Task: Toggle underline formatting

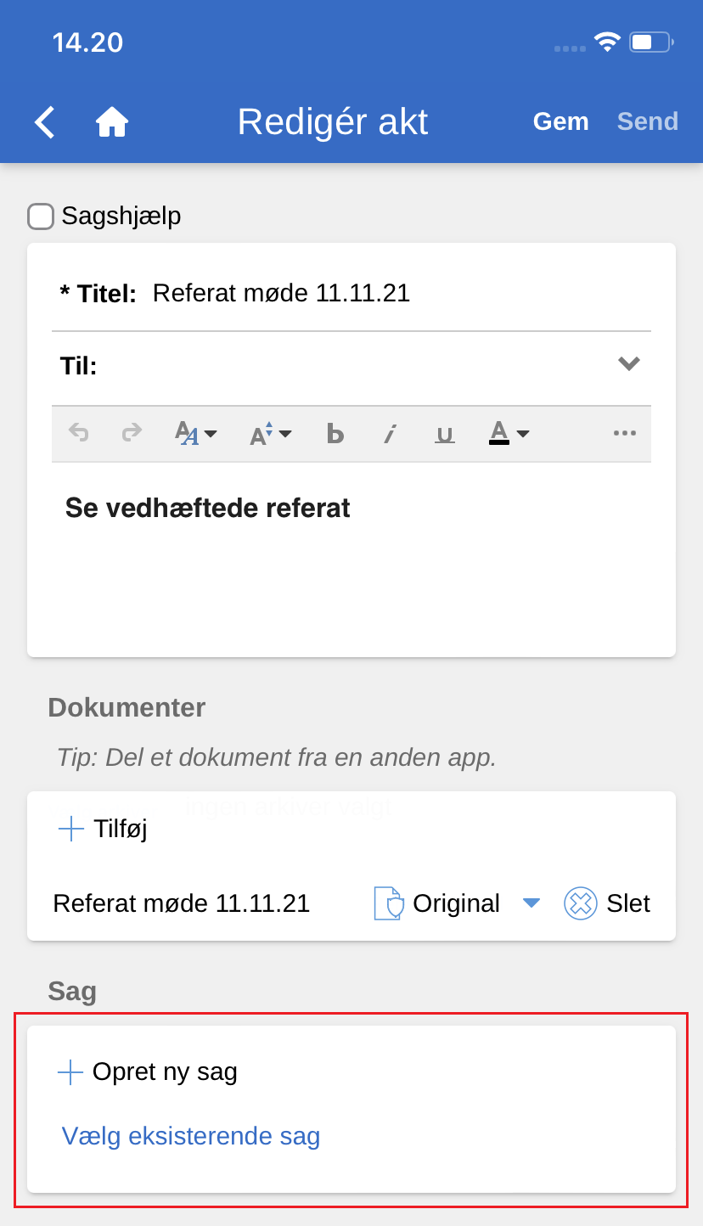Action: pos(444,434)
